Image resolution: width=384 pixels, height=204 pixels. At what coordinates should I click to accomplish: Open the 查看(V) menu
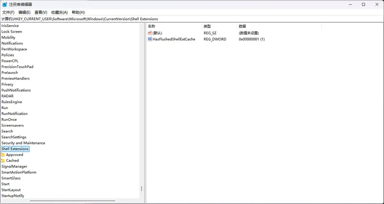[x=41, y=12]
